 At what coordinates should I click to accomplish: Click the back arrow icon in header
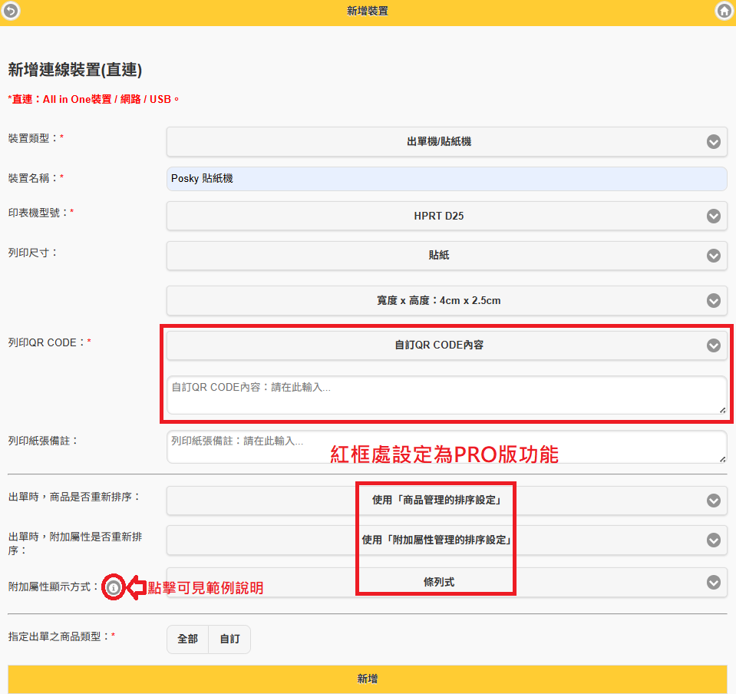(x=12, y=11)
